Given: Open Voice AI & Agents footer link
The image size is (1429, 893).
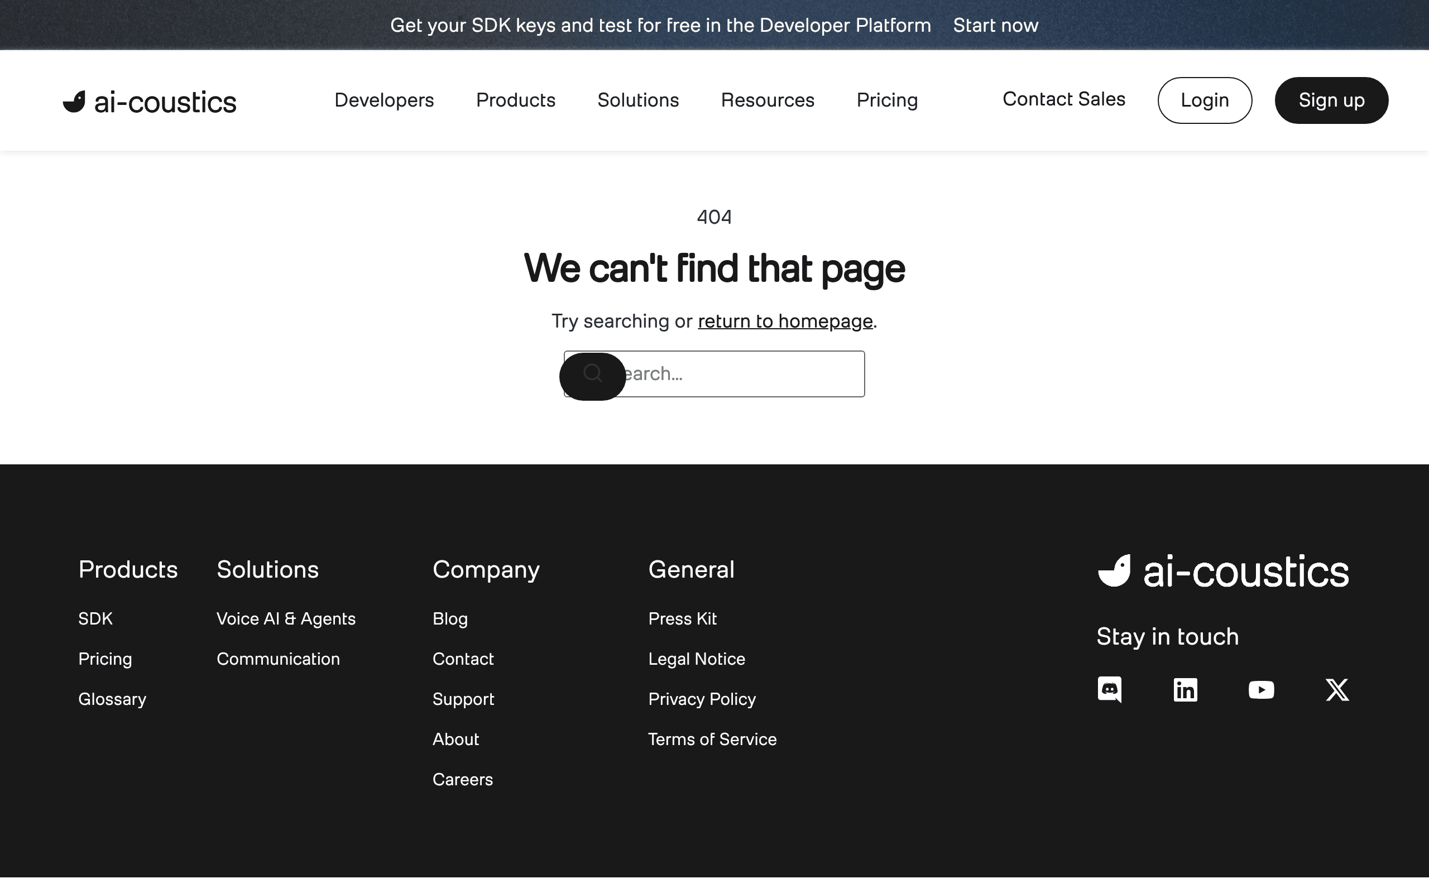Looking at the screenshot, I should (x=286, y=619).
